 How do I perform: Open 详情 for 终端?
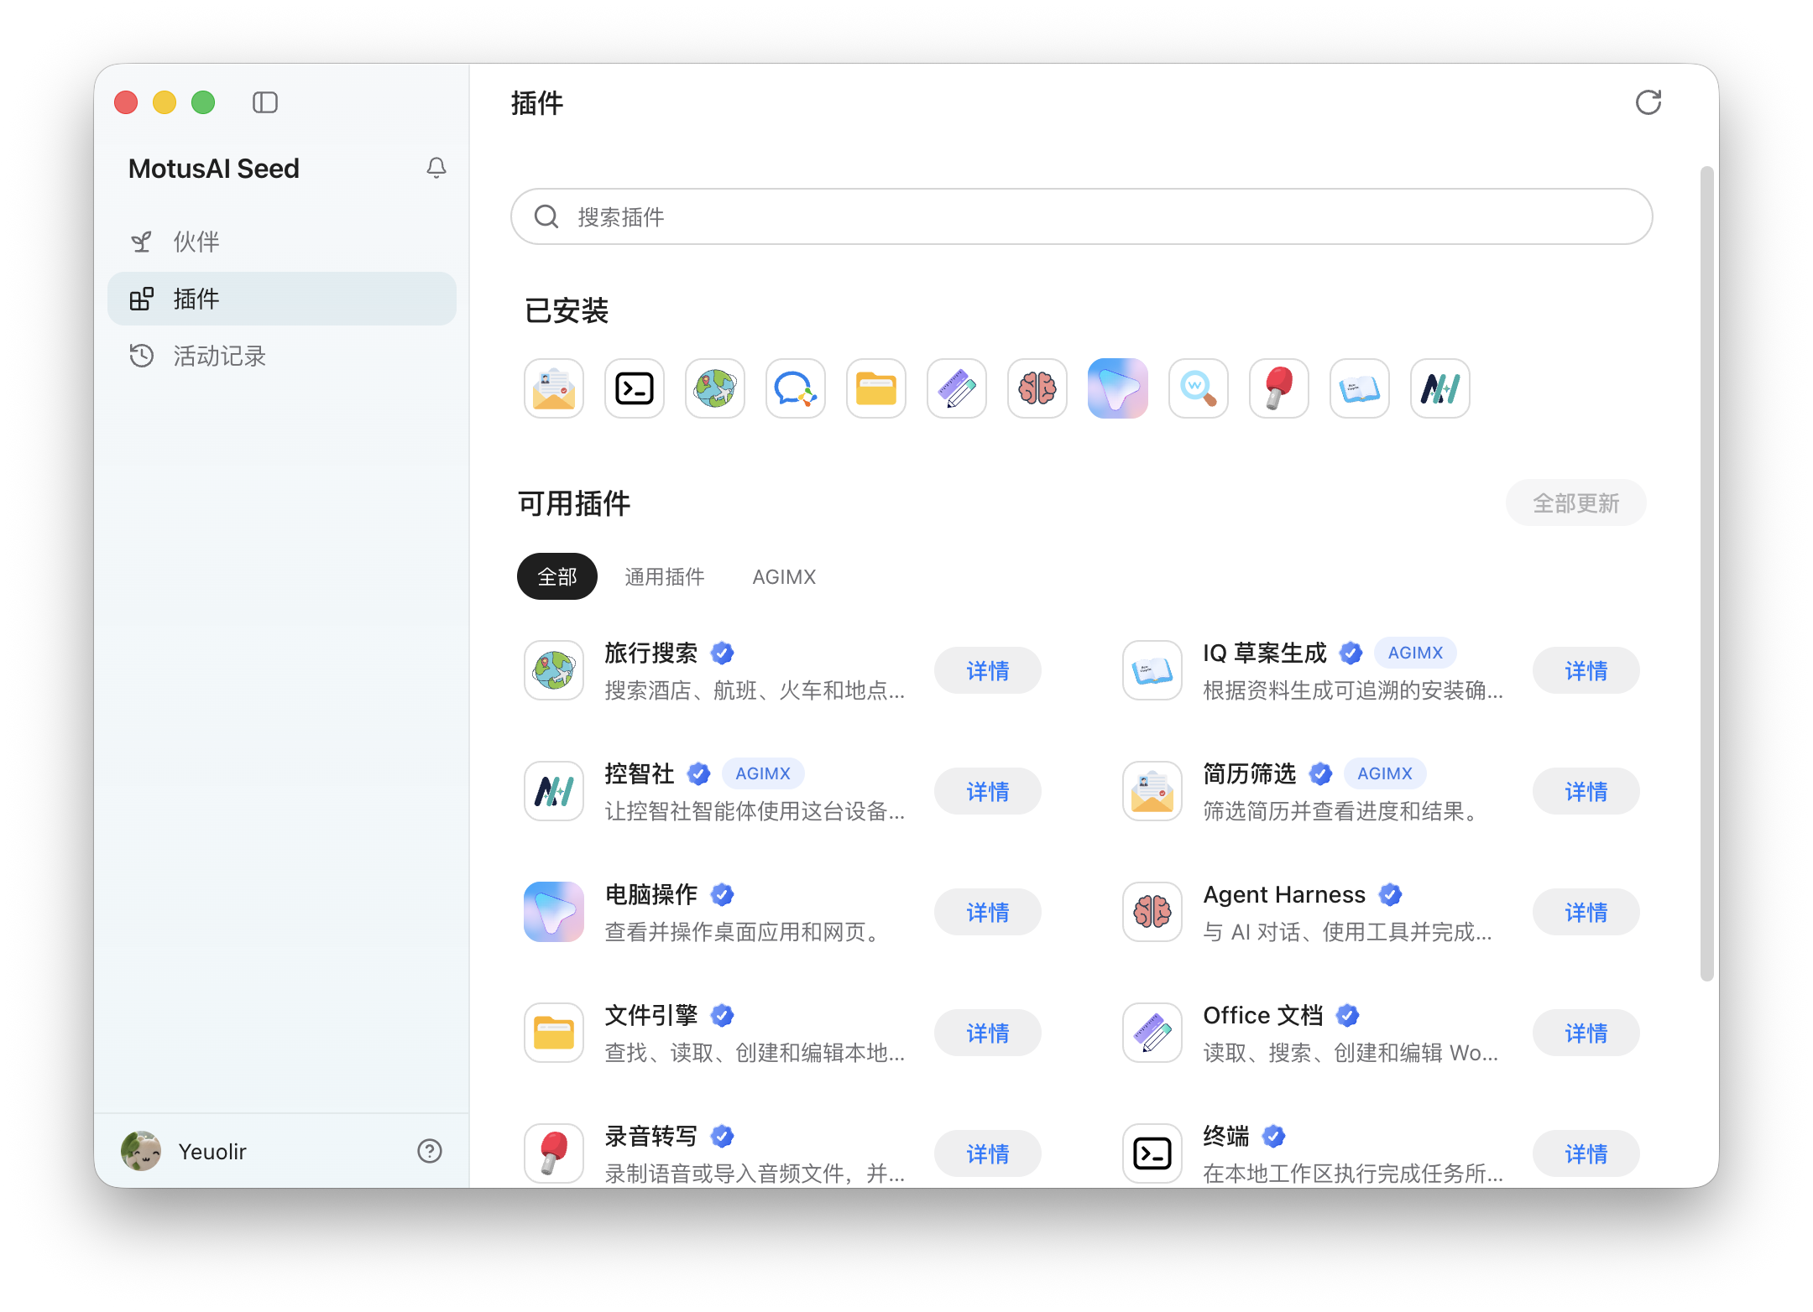tap(1586, 1153)
